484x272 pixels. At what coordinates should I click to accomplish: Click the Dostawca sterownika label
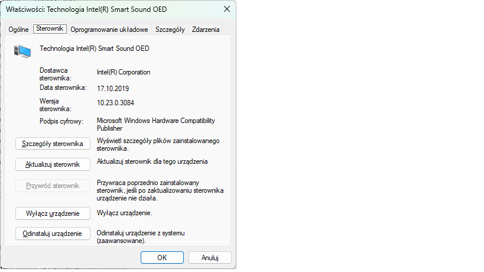55,74
